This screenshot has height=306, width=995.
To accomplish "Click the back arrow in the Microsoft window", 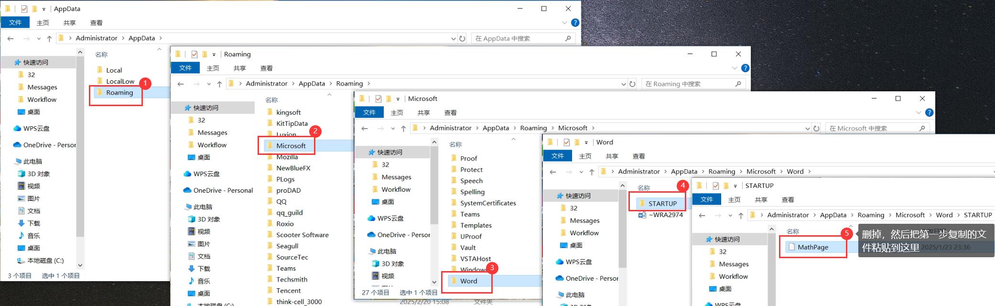I will point(365,128).
